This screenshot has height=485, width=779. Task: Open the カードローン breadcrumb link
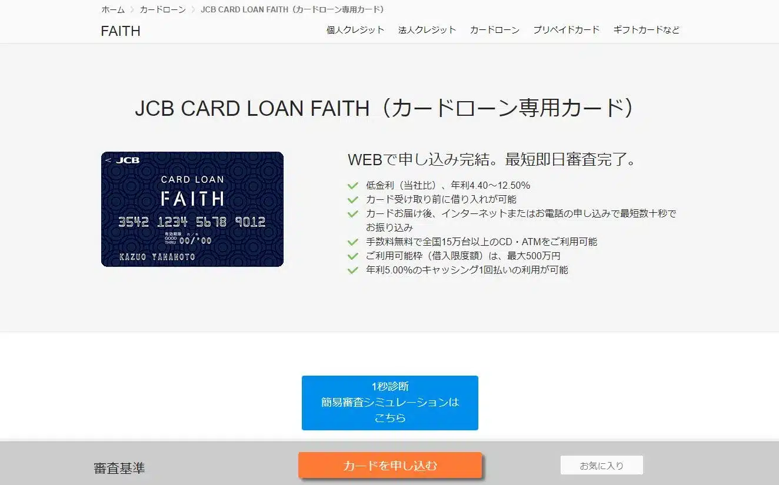pyautogui.click(x=162, y=9)
